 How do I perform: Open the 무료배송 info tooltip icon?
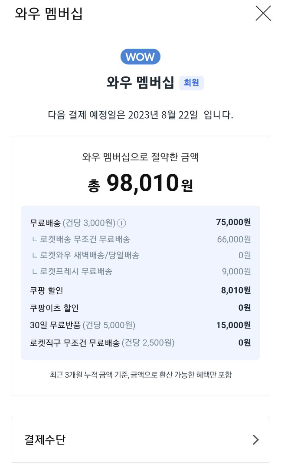coord(122,223)
